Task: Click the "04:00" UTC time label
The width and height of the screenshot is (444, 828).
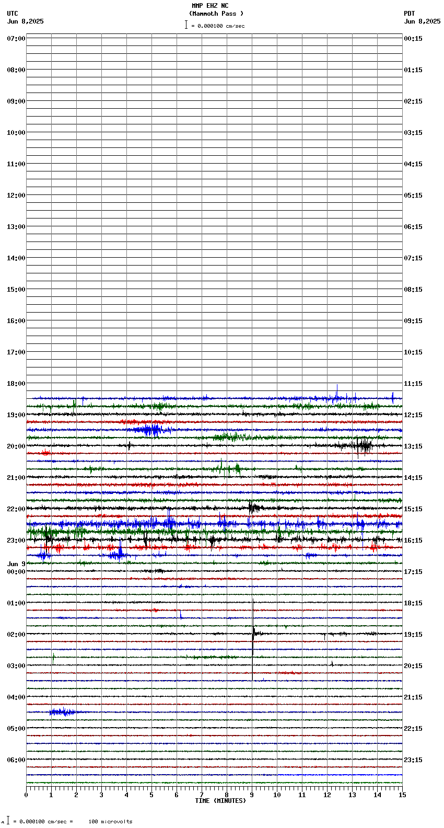Action: click(x=16, y=697)
